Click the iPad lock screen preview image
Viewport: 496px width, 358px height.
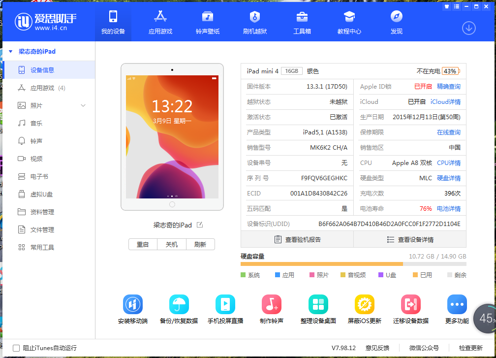pyautogui.click(x=172, y=137)
